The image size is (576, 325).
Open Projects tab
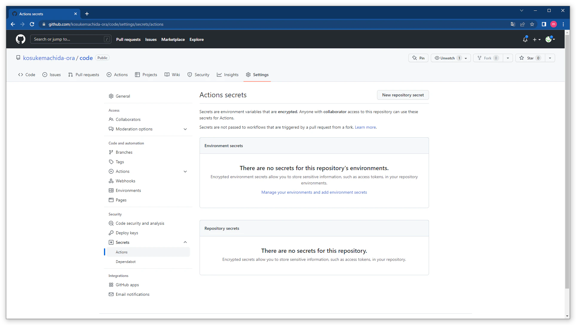146,75
